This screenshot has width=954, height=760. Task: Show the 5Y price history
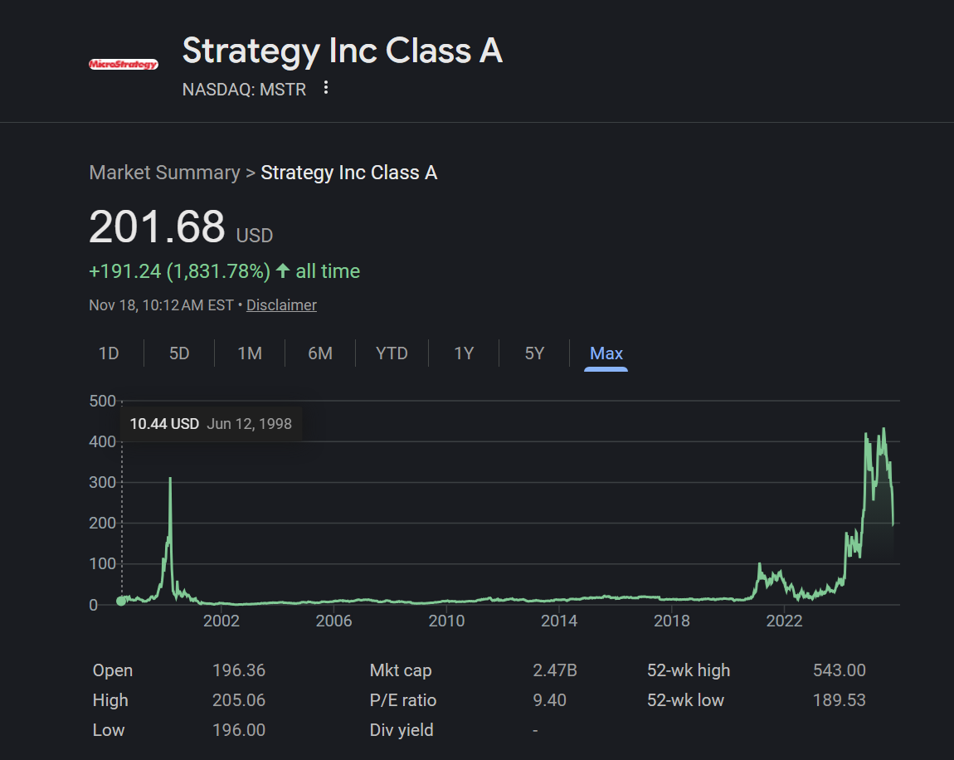(x=534, y=353)
